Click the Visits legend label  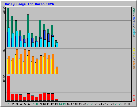[x=134, y=53]
